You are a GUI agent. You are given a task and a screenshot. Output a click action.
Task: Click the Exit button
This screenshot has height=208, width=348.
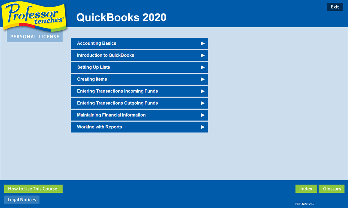tap(335, 7)
